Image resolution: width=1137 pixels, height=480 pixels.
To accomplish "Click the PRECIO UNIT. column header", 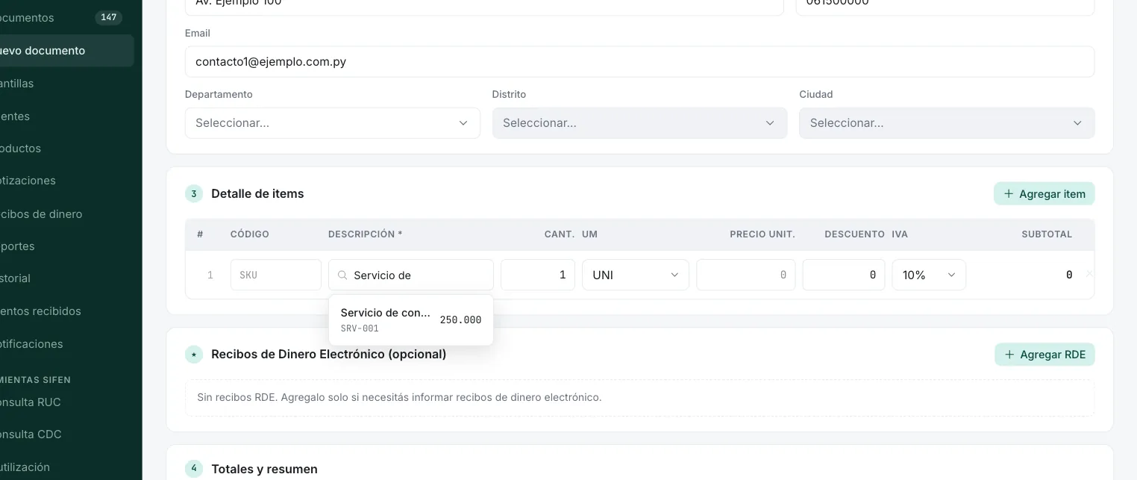I will [762, 234].
